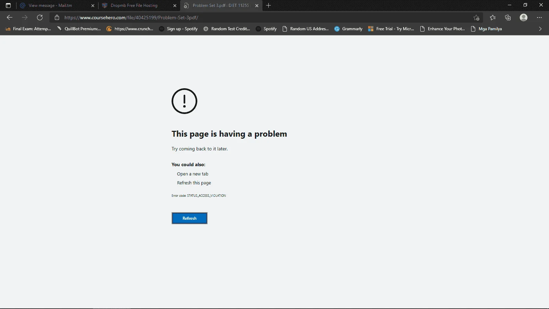Open Random Test Credit... bookmark

point(226,29)
